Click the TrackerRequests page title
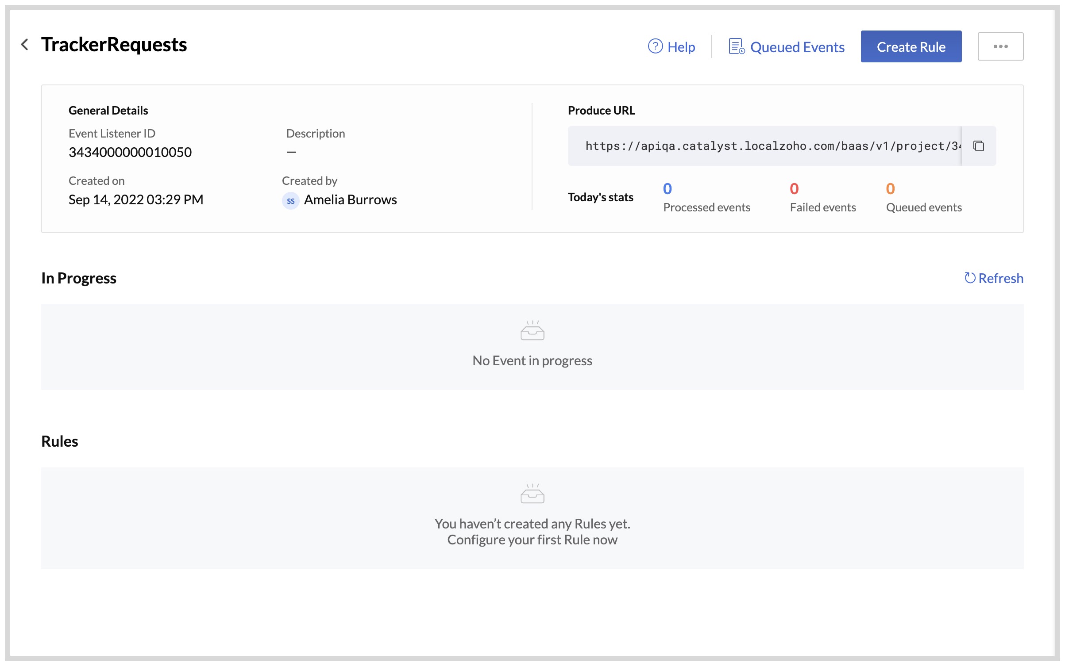1065x666 pixels. point(114,45)
